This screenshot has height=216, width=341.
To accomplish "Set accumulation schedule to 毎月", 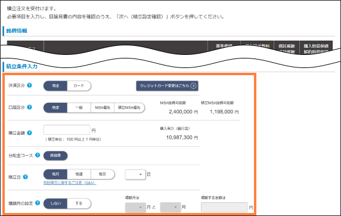I will click(55, 174).
